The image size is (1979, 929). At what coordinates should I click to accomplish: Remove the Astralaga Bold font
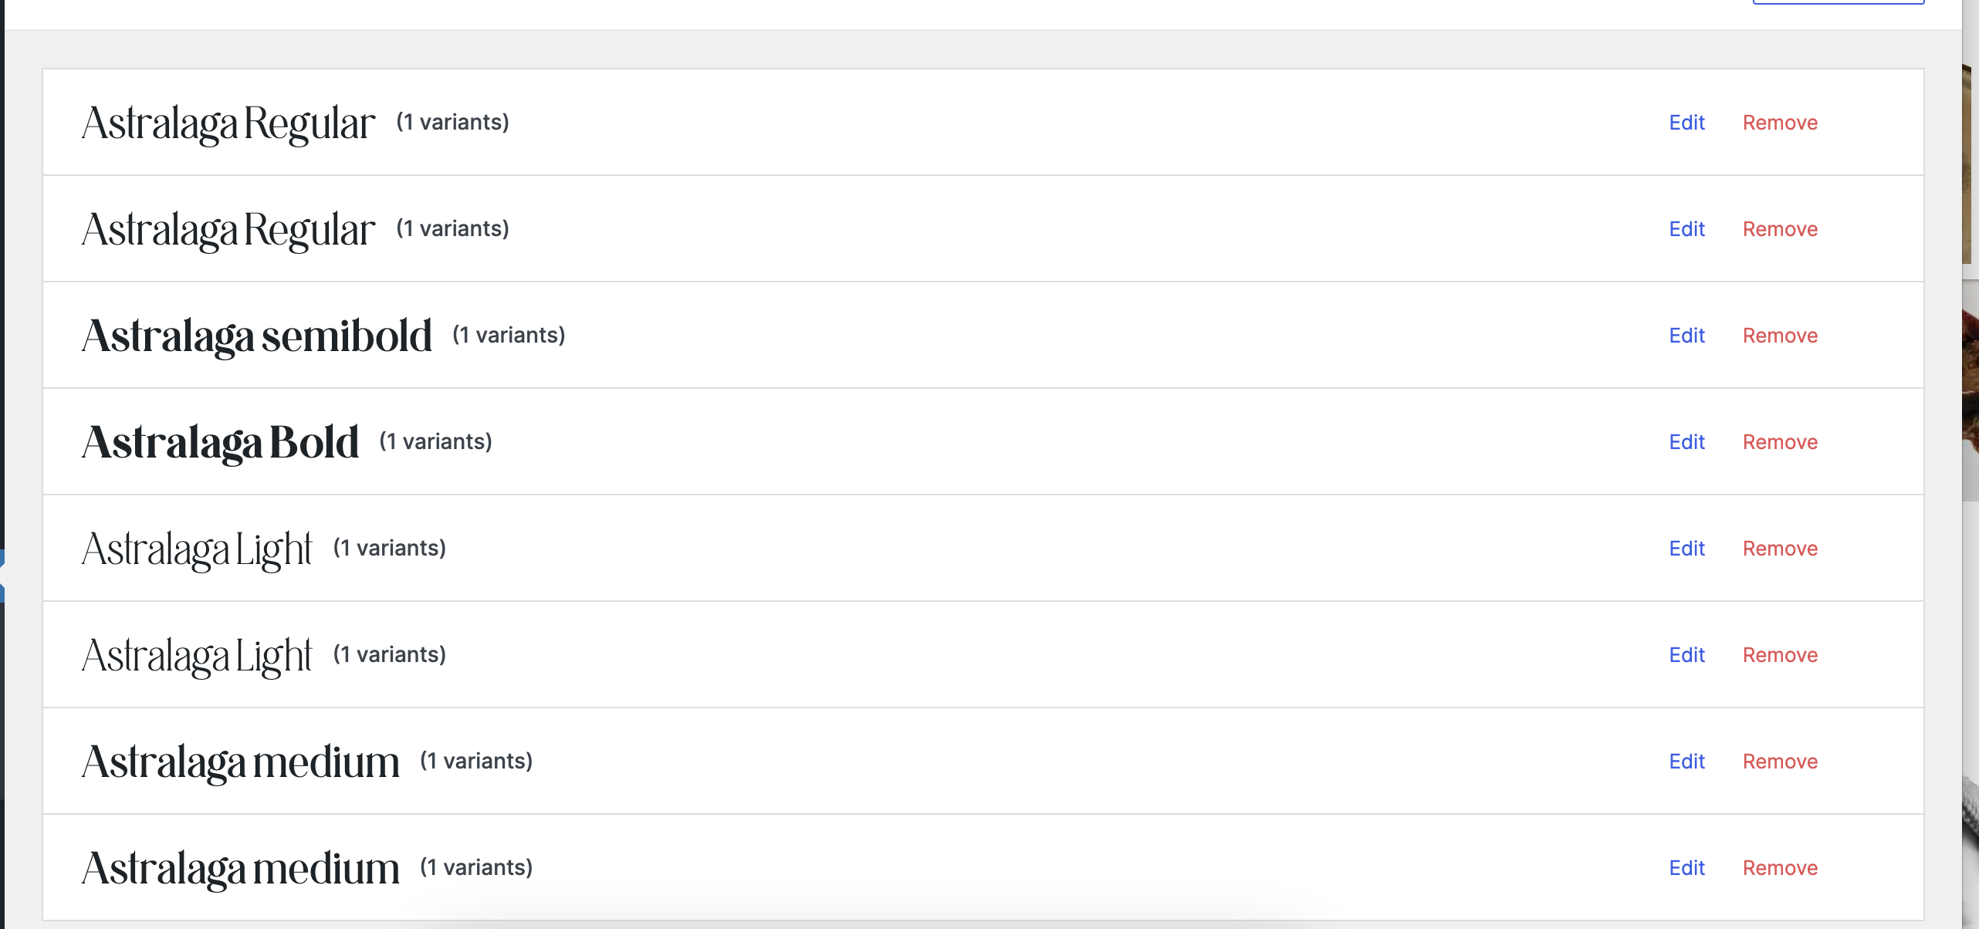(1780, 442)
